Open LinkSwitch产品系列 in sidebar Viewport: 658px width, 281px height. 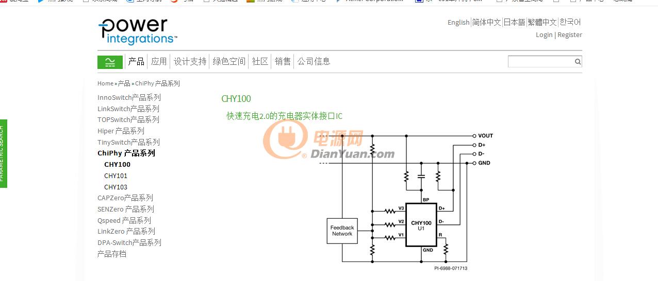pyautogui.click(x=128, y=109)
